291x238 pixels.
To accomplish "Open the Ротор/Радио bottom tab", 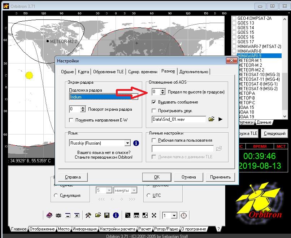I will [166, 229].
